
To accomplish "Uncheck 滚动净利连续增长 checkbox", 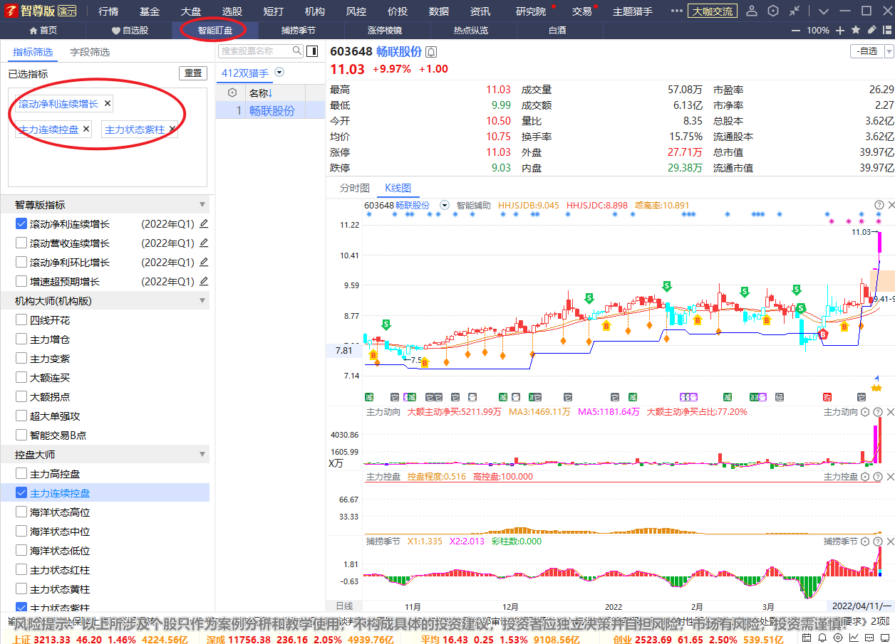I will pyautogui.click(x=21, y=223).
